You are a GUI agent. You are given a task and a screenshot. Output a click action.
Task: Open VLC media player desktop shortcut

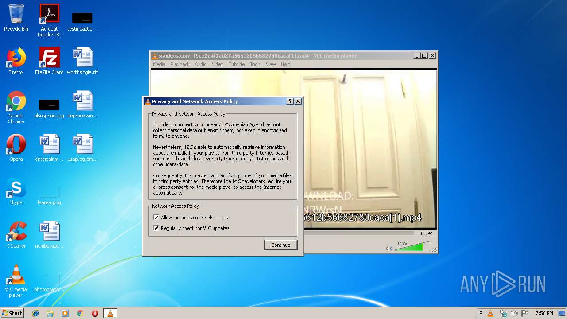click(16, 281)
